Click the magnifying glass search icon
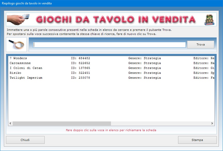 click(16, 45)
